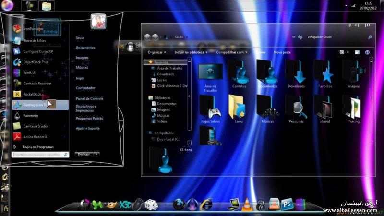
Task: Open Compartilhar com dropdown
Action: point(232,52)
